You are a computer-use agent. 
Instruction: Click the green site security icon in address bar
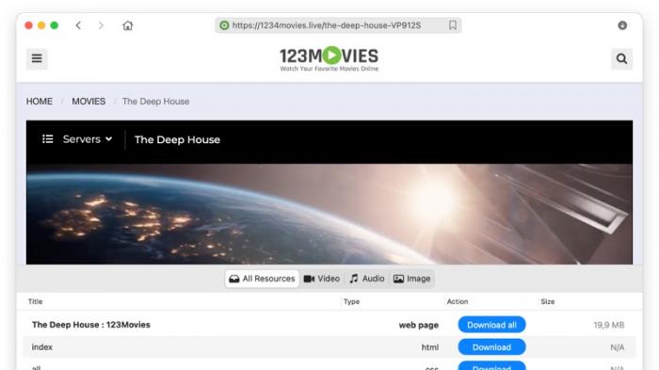[224, 25]
